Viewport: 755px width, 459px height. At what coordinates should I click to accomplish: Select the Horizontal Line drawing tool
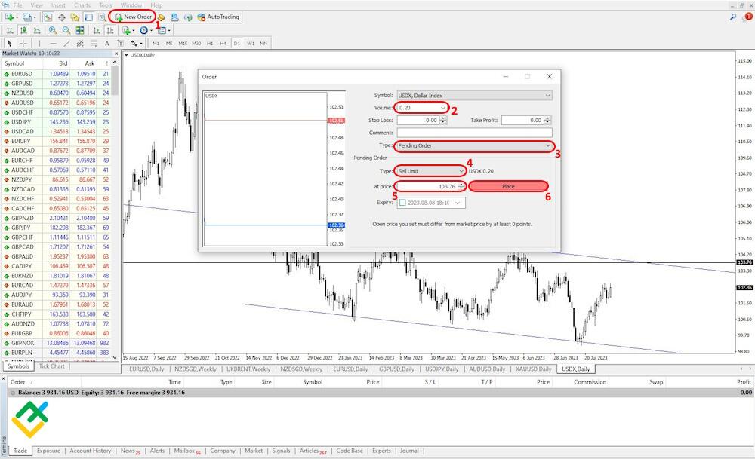coord(53,43)
